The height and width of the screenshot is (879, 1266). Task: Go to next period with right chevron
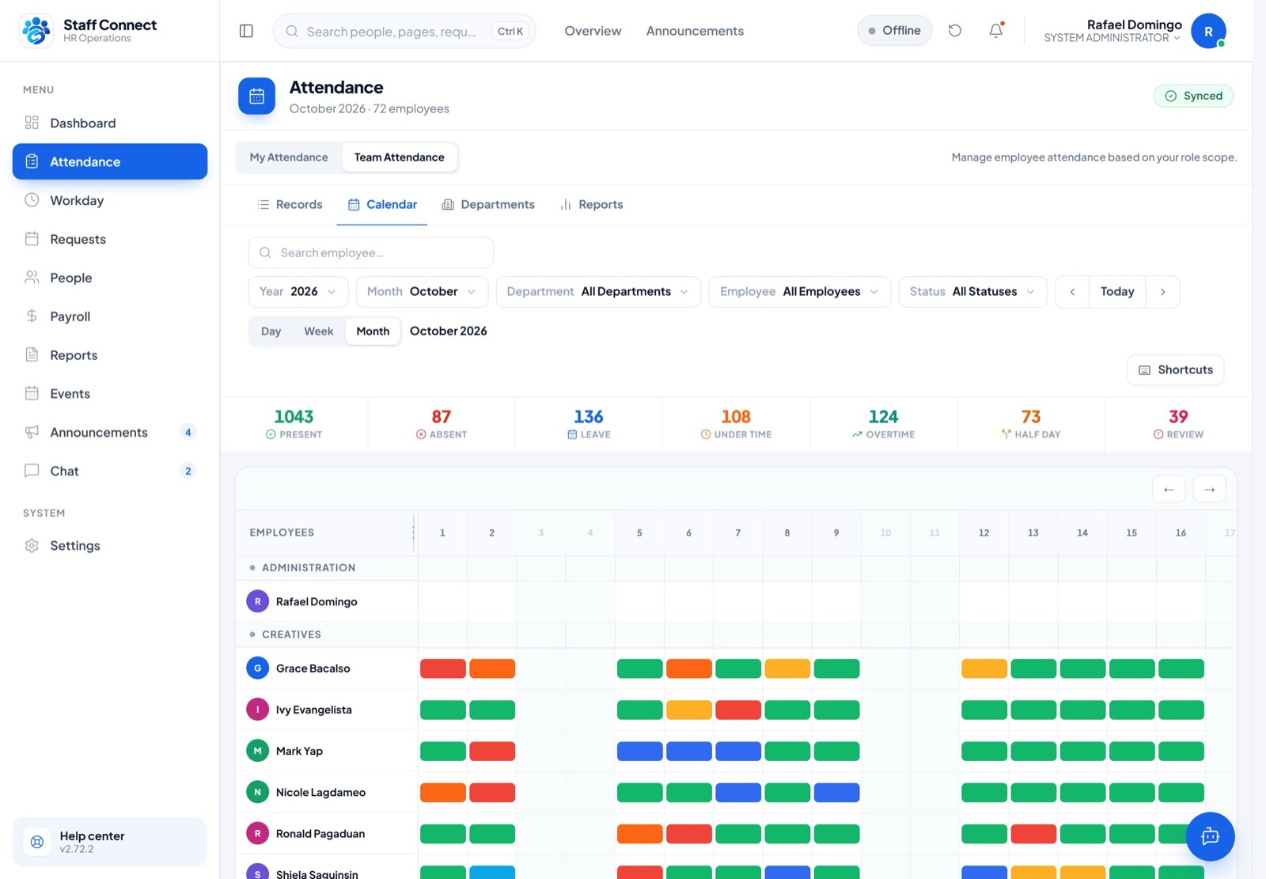coord(1162,292)
